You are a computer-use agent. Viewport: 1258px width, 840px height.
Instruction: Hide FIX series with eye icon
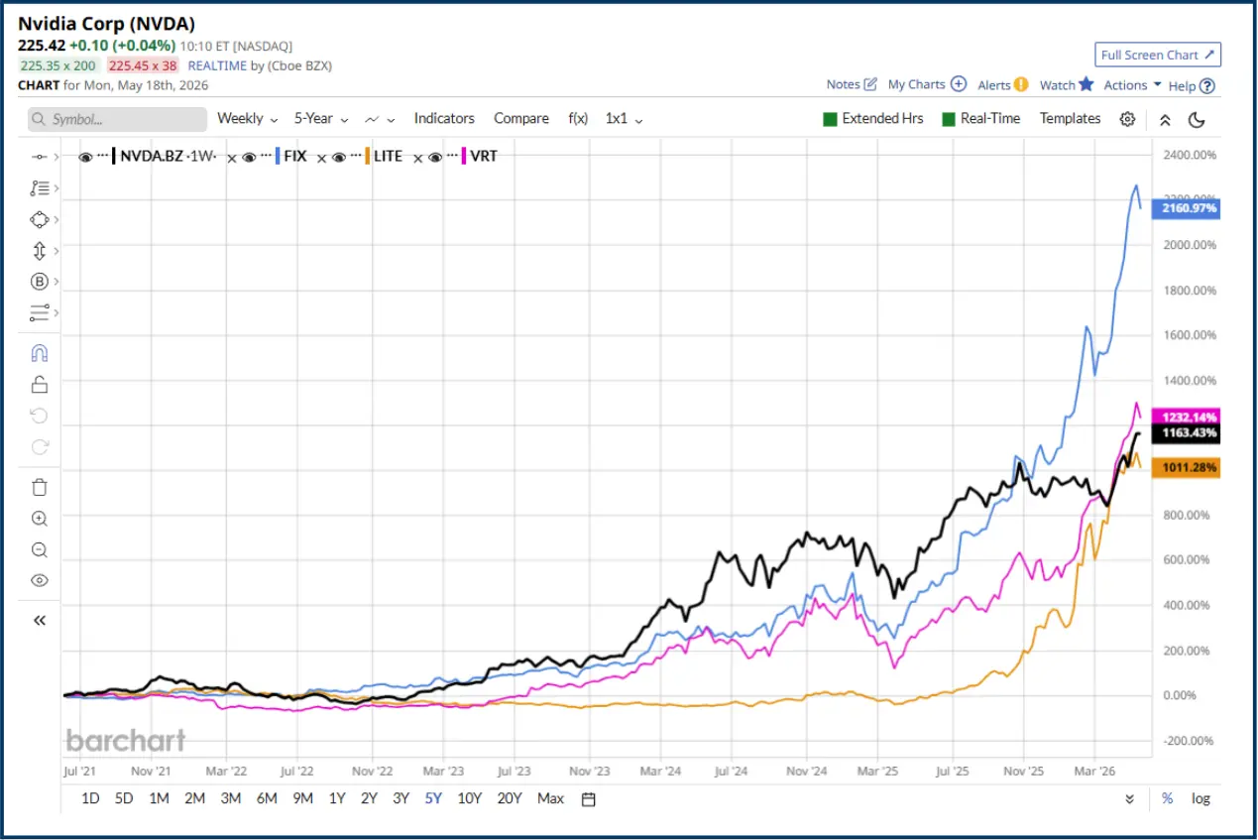(250, 157)
